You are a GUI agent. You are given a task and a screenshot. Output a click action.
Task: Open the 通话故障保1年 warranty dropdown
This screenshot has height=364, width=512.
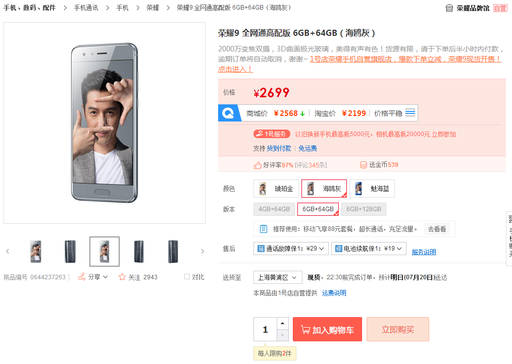point(291,249)
